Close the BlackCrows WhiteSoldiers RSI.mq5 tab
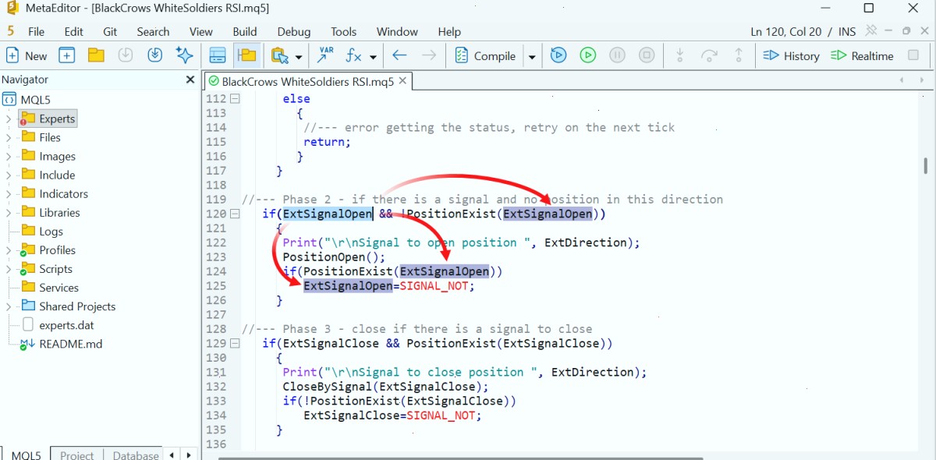This screenshot has width=936, height=460. pos(402,80)
